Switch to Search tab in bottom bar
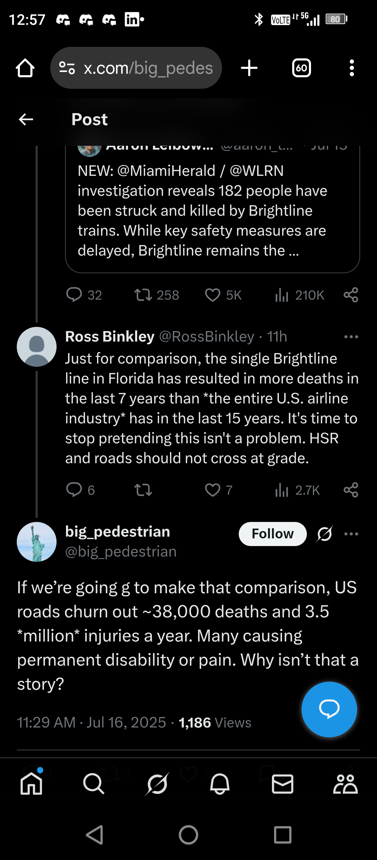The image size is (377, 860). (94, 784)
